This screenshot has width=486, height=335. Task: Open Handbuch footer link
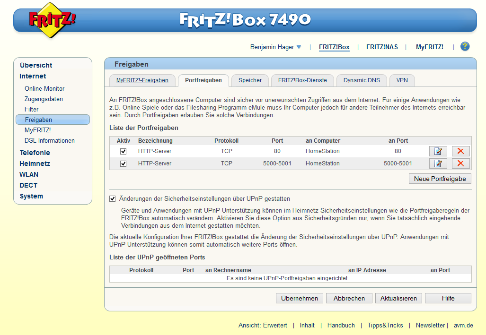(341, 326)
